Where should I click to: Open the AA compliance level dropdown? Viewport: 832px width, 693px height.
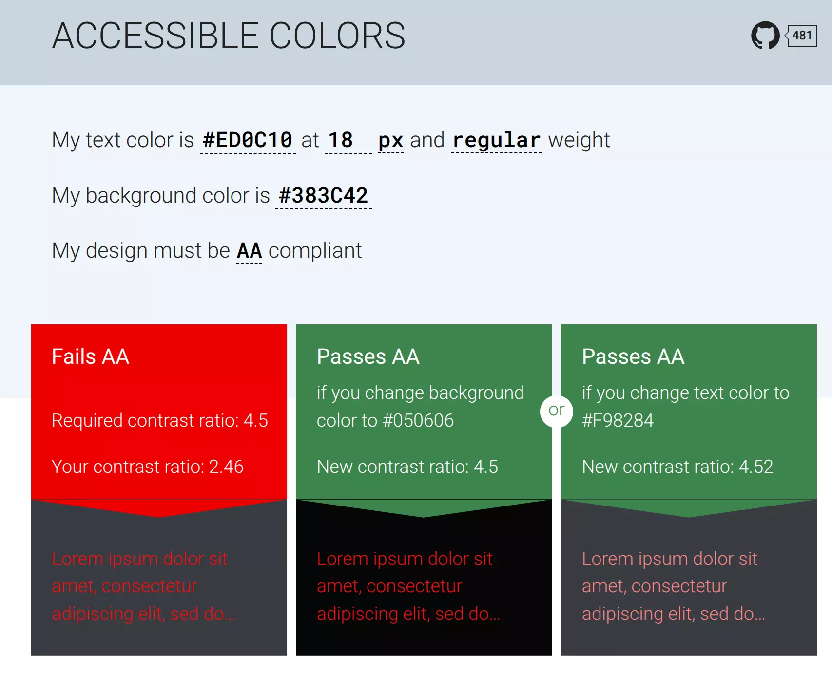click(x=249, y=251)
